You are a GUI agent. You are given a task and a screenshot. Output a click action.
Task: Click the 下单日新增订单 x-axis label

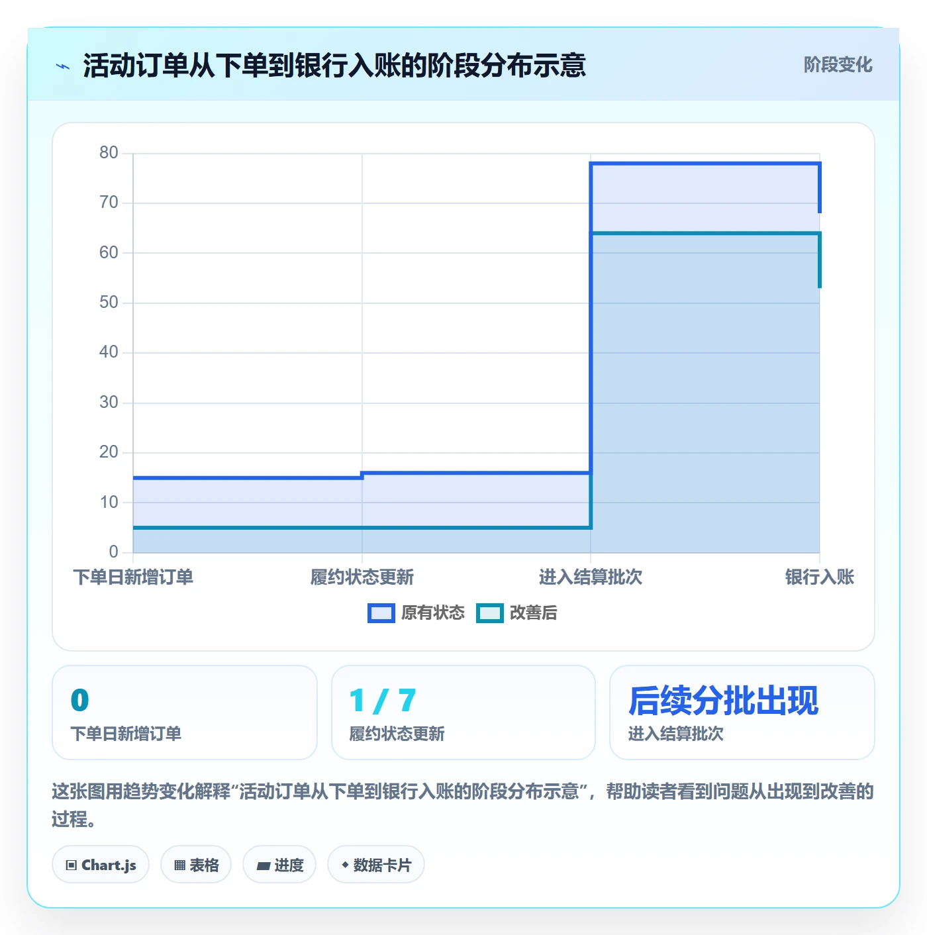pyautogui.click(x=133, y=577)
